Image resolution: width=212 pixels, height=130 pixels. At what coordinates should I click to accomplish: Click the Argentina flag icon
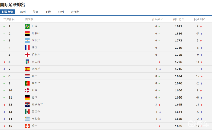(27, 40)
